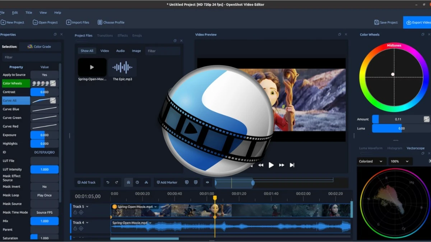Toggle the snapping magnet tool
Image resolution: width=431 pixels, height=242 pixels.
129,182
